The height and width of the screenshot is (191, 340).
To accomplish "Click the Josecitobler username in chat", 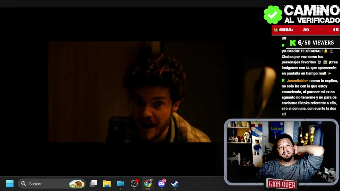I will (297, 81).
